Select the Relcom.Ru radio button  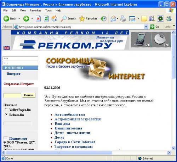(x=6, y=114)
